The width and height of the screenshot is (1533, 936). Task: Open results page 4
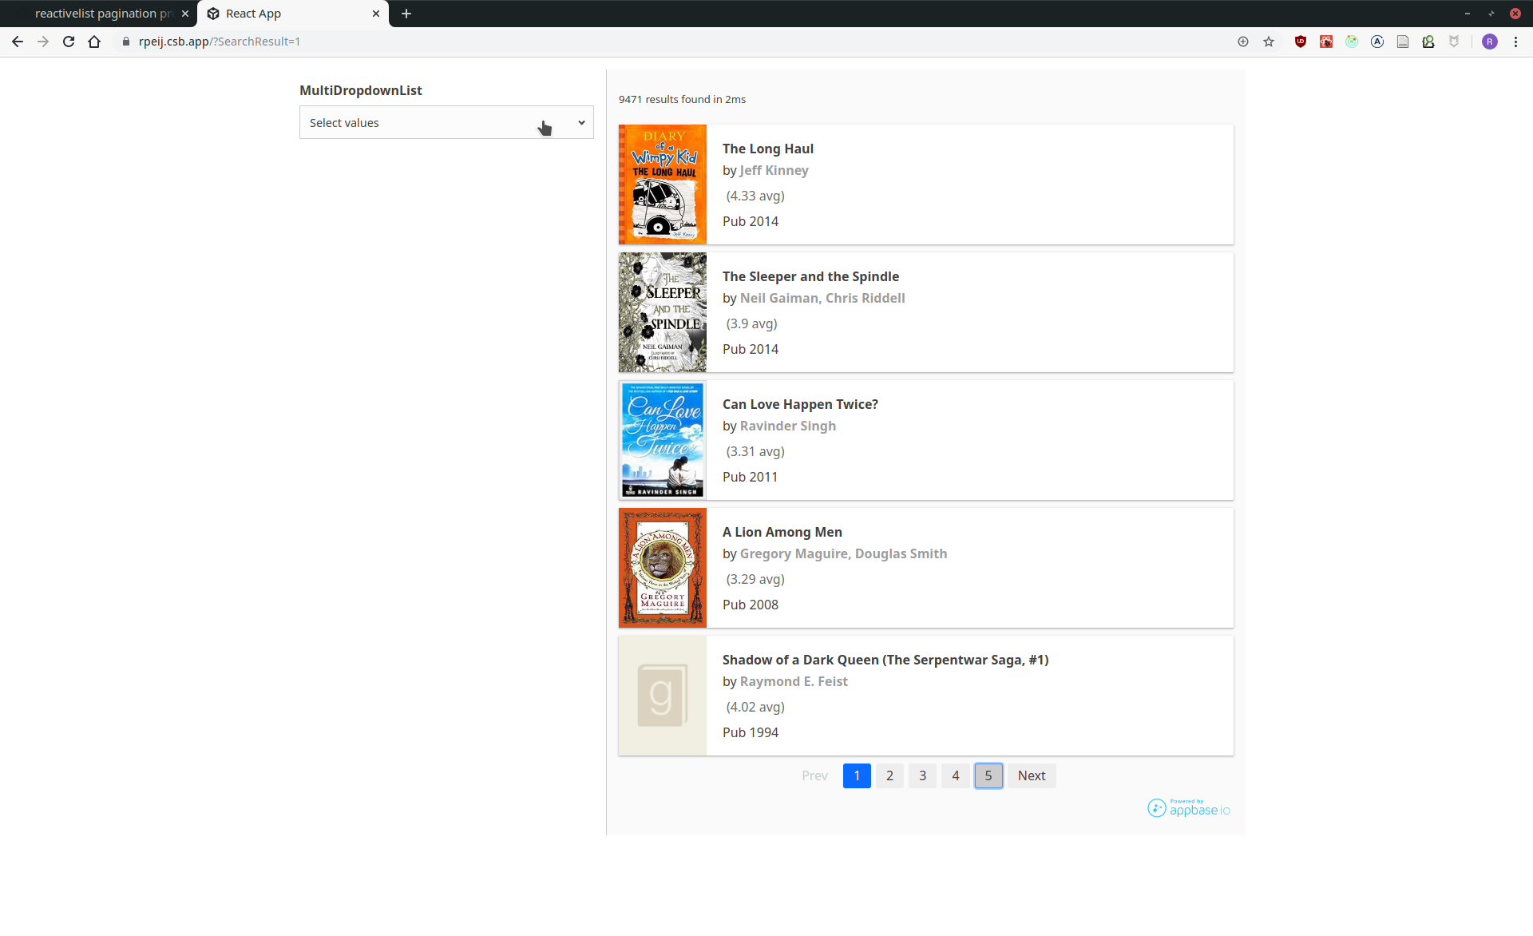click(x=955, y=775)
